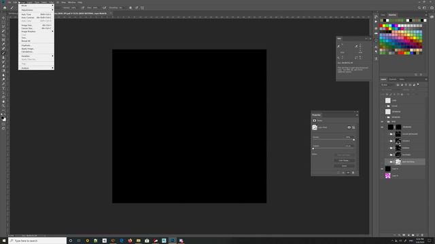Click the Task View taskbar icon
Viewport: 435px width, 244px height.
click(79, 241)
